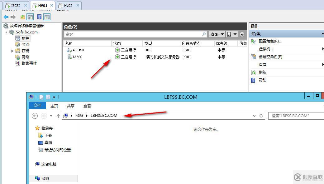
Task: Click the Explorer refresh button
Action: point(261,116)
